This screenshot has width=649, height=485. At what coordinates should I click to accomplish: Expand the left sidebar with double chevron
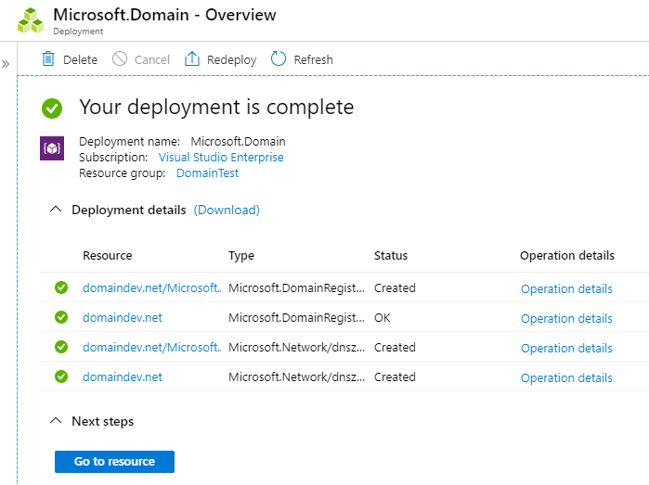point(6,64)
